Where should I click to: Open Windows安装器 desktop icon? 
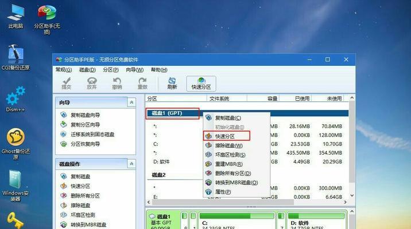tap(15, 185)
